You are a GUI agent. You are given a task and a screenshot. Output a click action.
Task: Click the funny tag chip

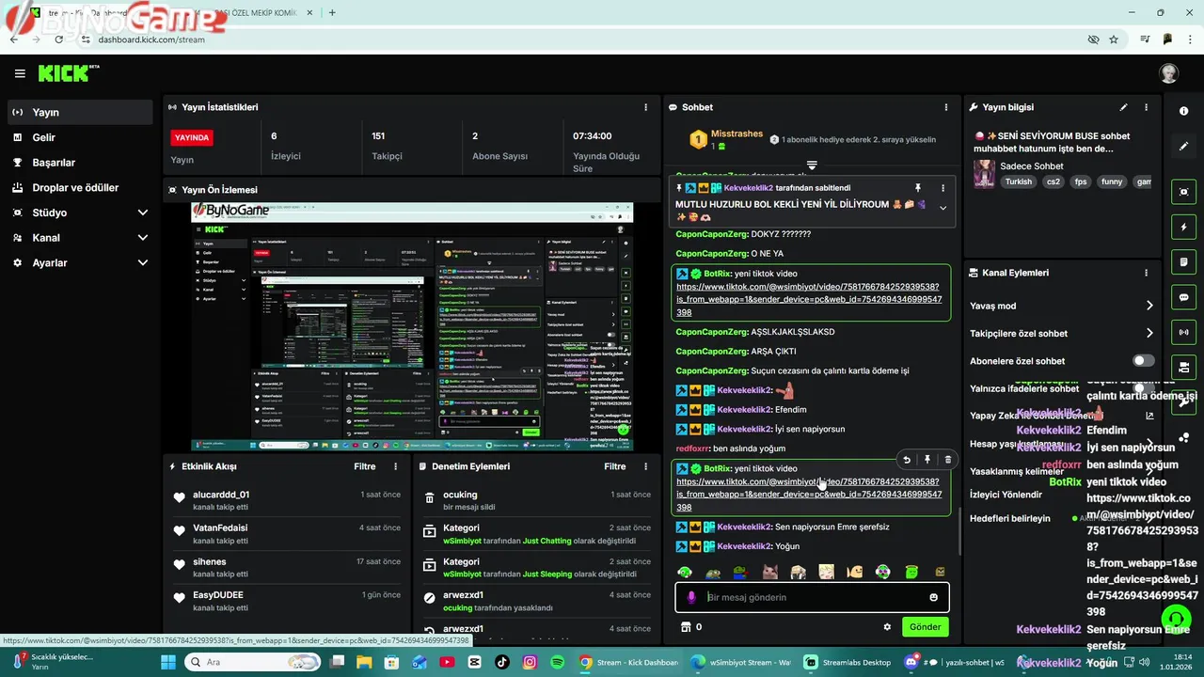point(1112,181)
